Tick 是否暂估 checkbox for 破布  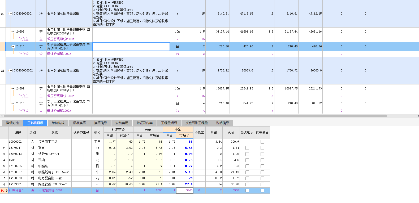(x=247, y=148)
